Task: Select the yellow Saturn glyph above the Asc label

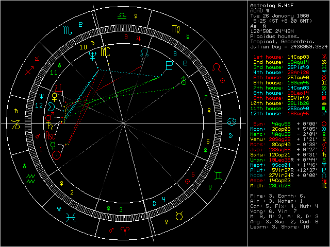Action: click(x=51, y=126)
